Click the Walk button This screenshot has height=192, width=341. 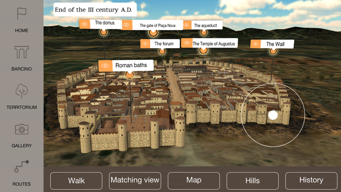pos(76,181)
